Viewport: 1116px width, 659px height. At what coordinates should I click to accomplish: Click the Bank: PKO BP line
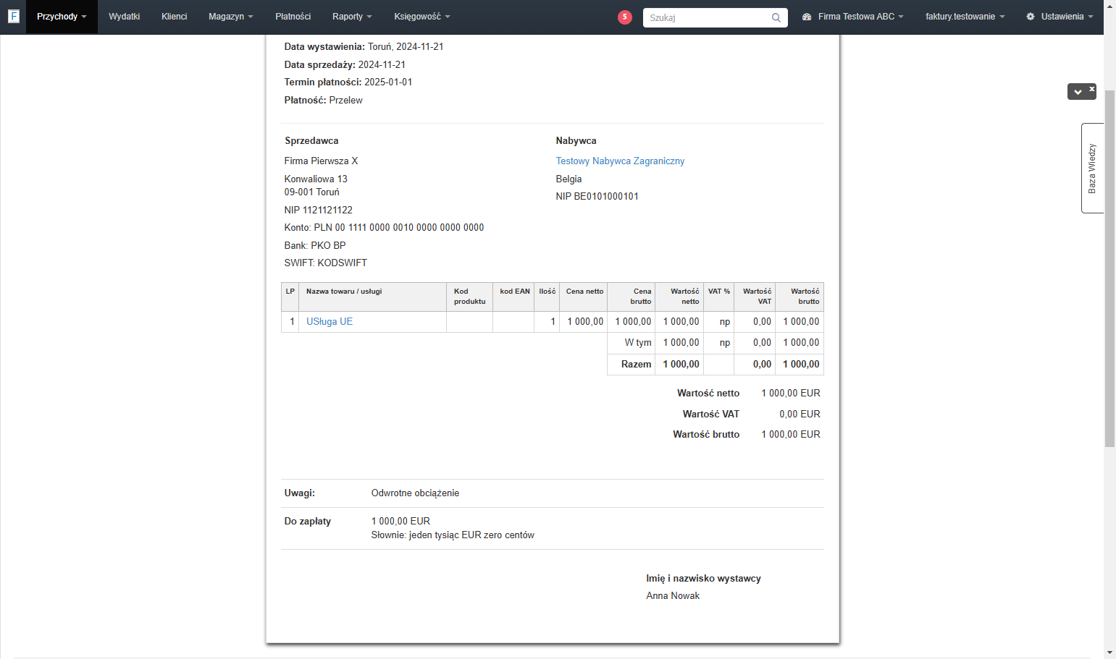(x=315, y=246)
